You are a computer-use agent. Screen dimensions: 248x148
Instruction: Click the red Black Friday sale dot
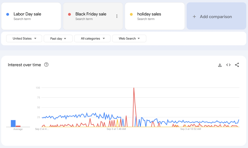69,14
